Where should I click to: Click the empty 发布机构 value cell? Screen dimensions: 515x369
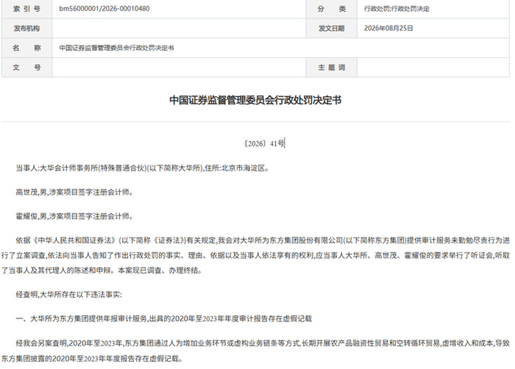click(x=179, y=28)
